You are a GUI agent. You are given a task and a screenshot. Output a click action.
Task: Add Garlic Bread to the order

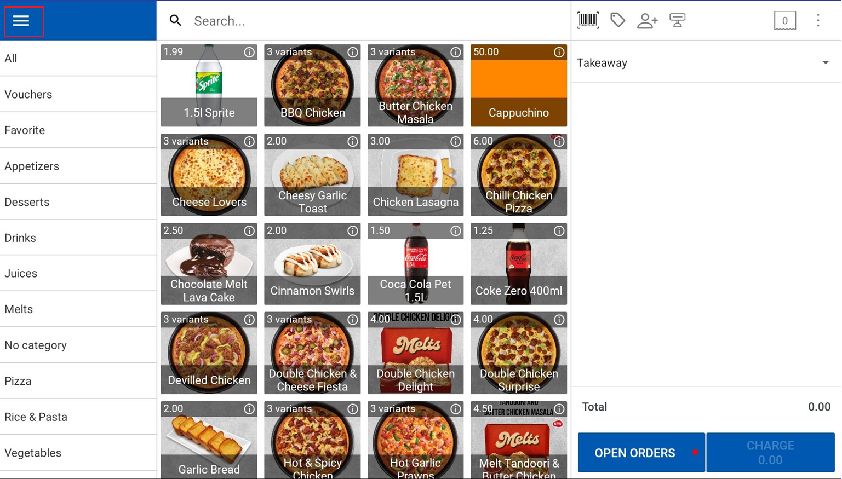(209, 441)
